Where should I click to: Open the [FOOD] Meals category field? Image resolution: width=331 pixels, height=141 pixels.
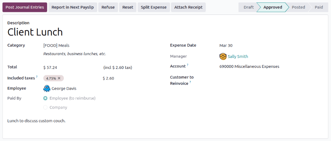tap(56, 45)
